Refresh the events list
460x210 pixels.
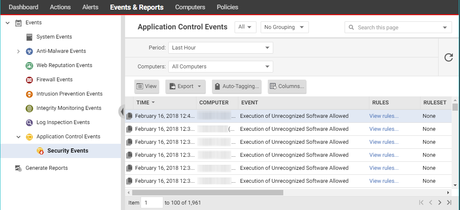[x=449, y=57]
